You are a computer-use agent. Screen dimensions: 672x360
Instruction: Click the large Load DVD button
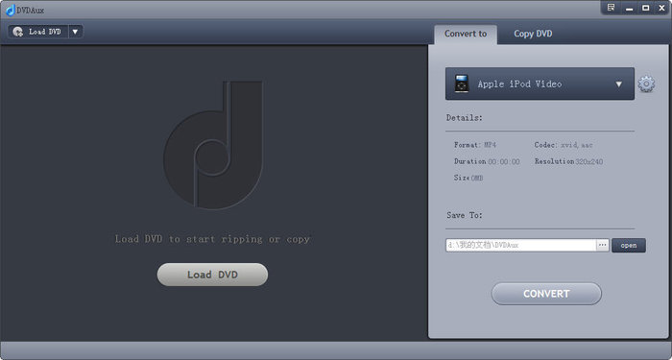click(x=212, y=275)
